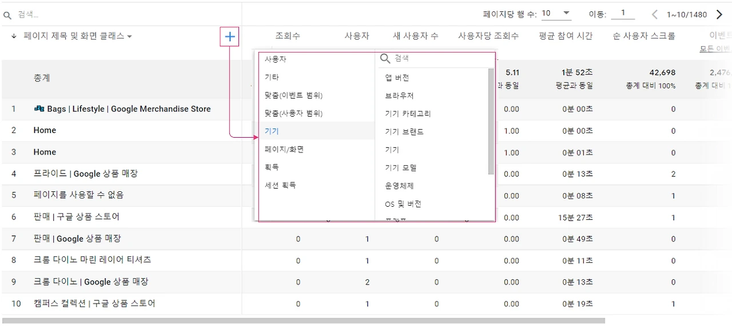The height and width of the screenshot is (333, 732).
Task: Click total 순 사용자 스크롤 value 42,698
Action: [x=662, y=73]
